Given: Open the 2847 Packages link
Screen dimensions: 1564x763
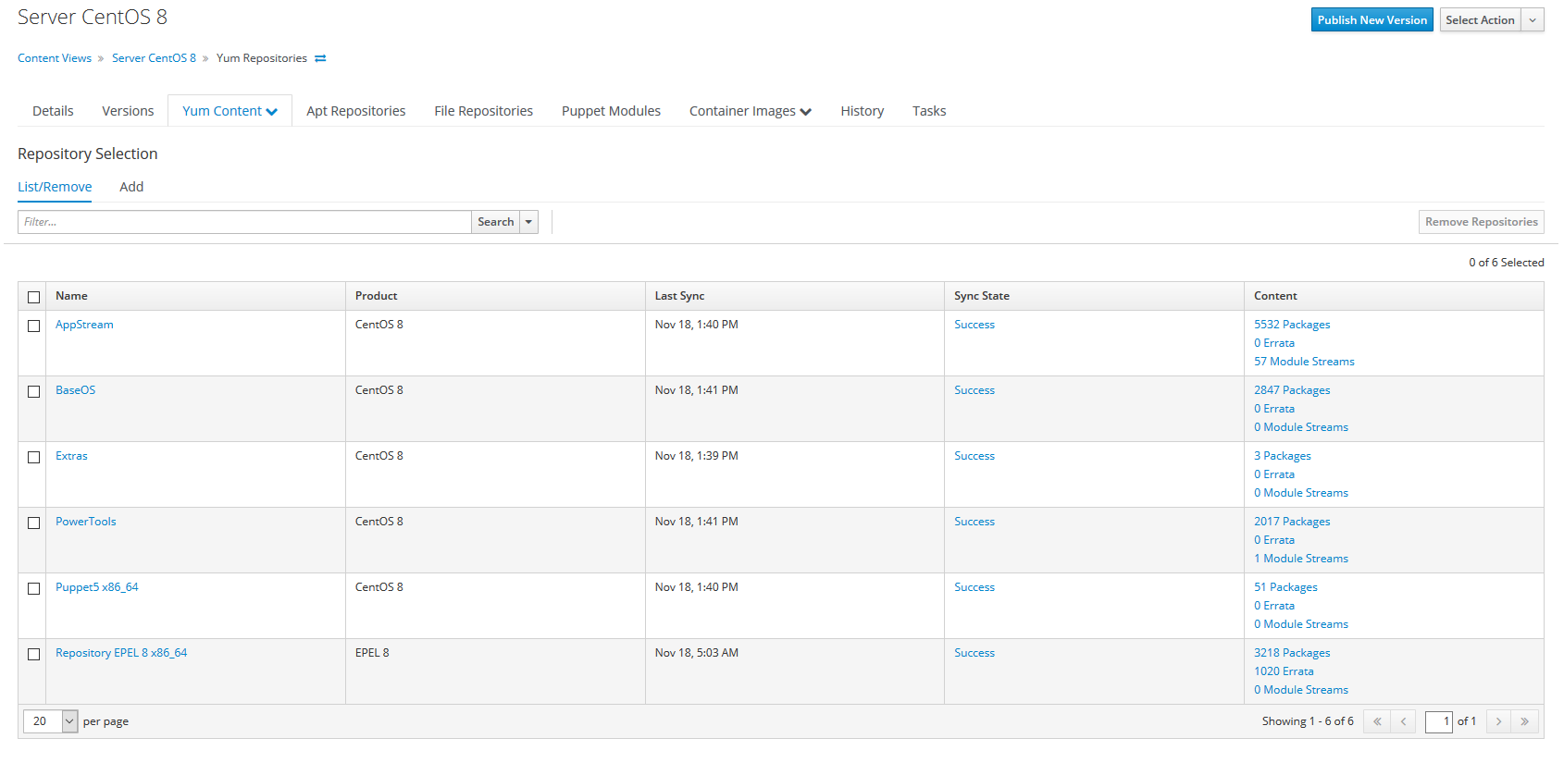Looking at the screenshot, I should point(1292,390).
